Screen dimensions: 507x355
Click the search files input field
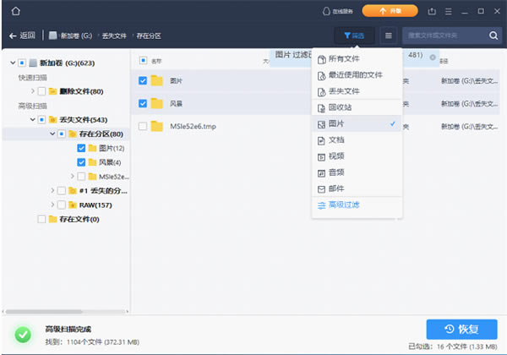click(443, 35)
